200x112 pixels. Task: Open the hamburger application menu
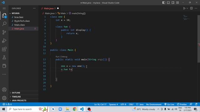[x=4, y=8]
